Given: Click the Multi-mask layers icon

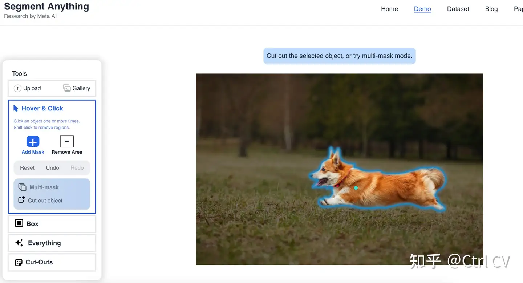Looking at the screenshot, I should 22,187.
